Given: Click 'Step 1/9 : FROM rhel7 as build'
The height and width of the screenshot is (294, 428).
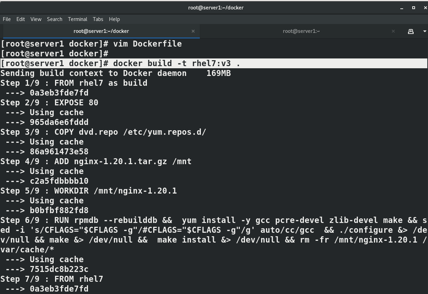Looking at the screenshot, I should click(74, 83).
